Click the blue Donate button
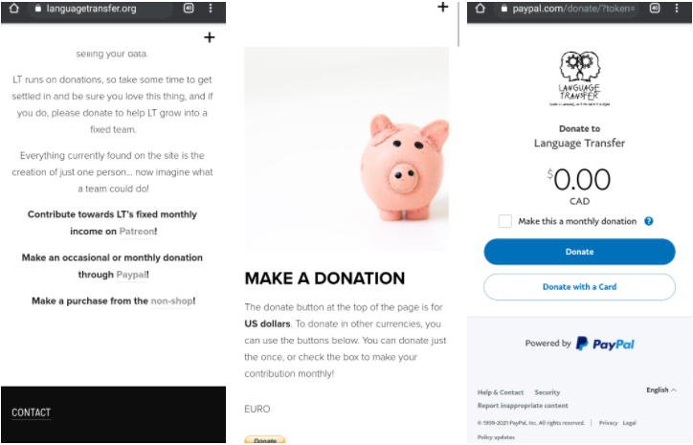 tap(579, 252)
